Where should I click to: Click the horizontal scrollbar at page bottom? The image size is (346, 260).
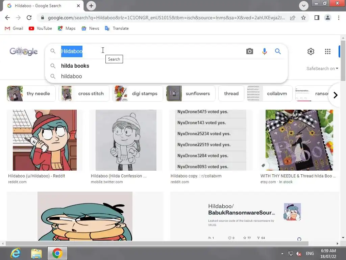coord(157,244)
